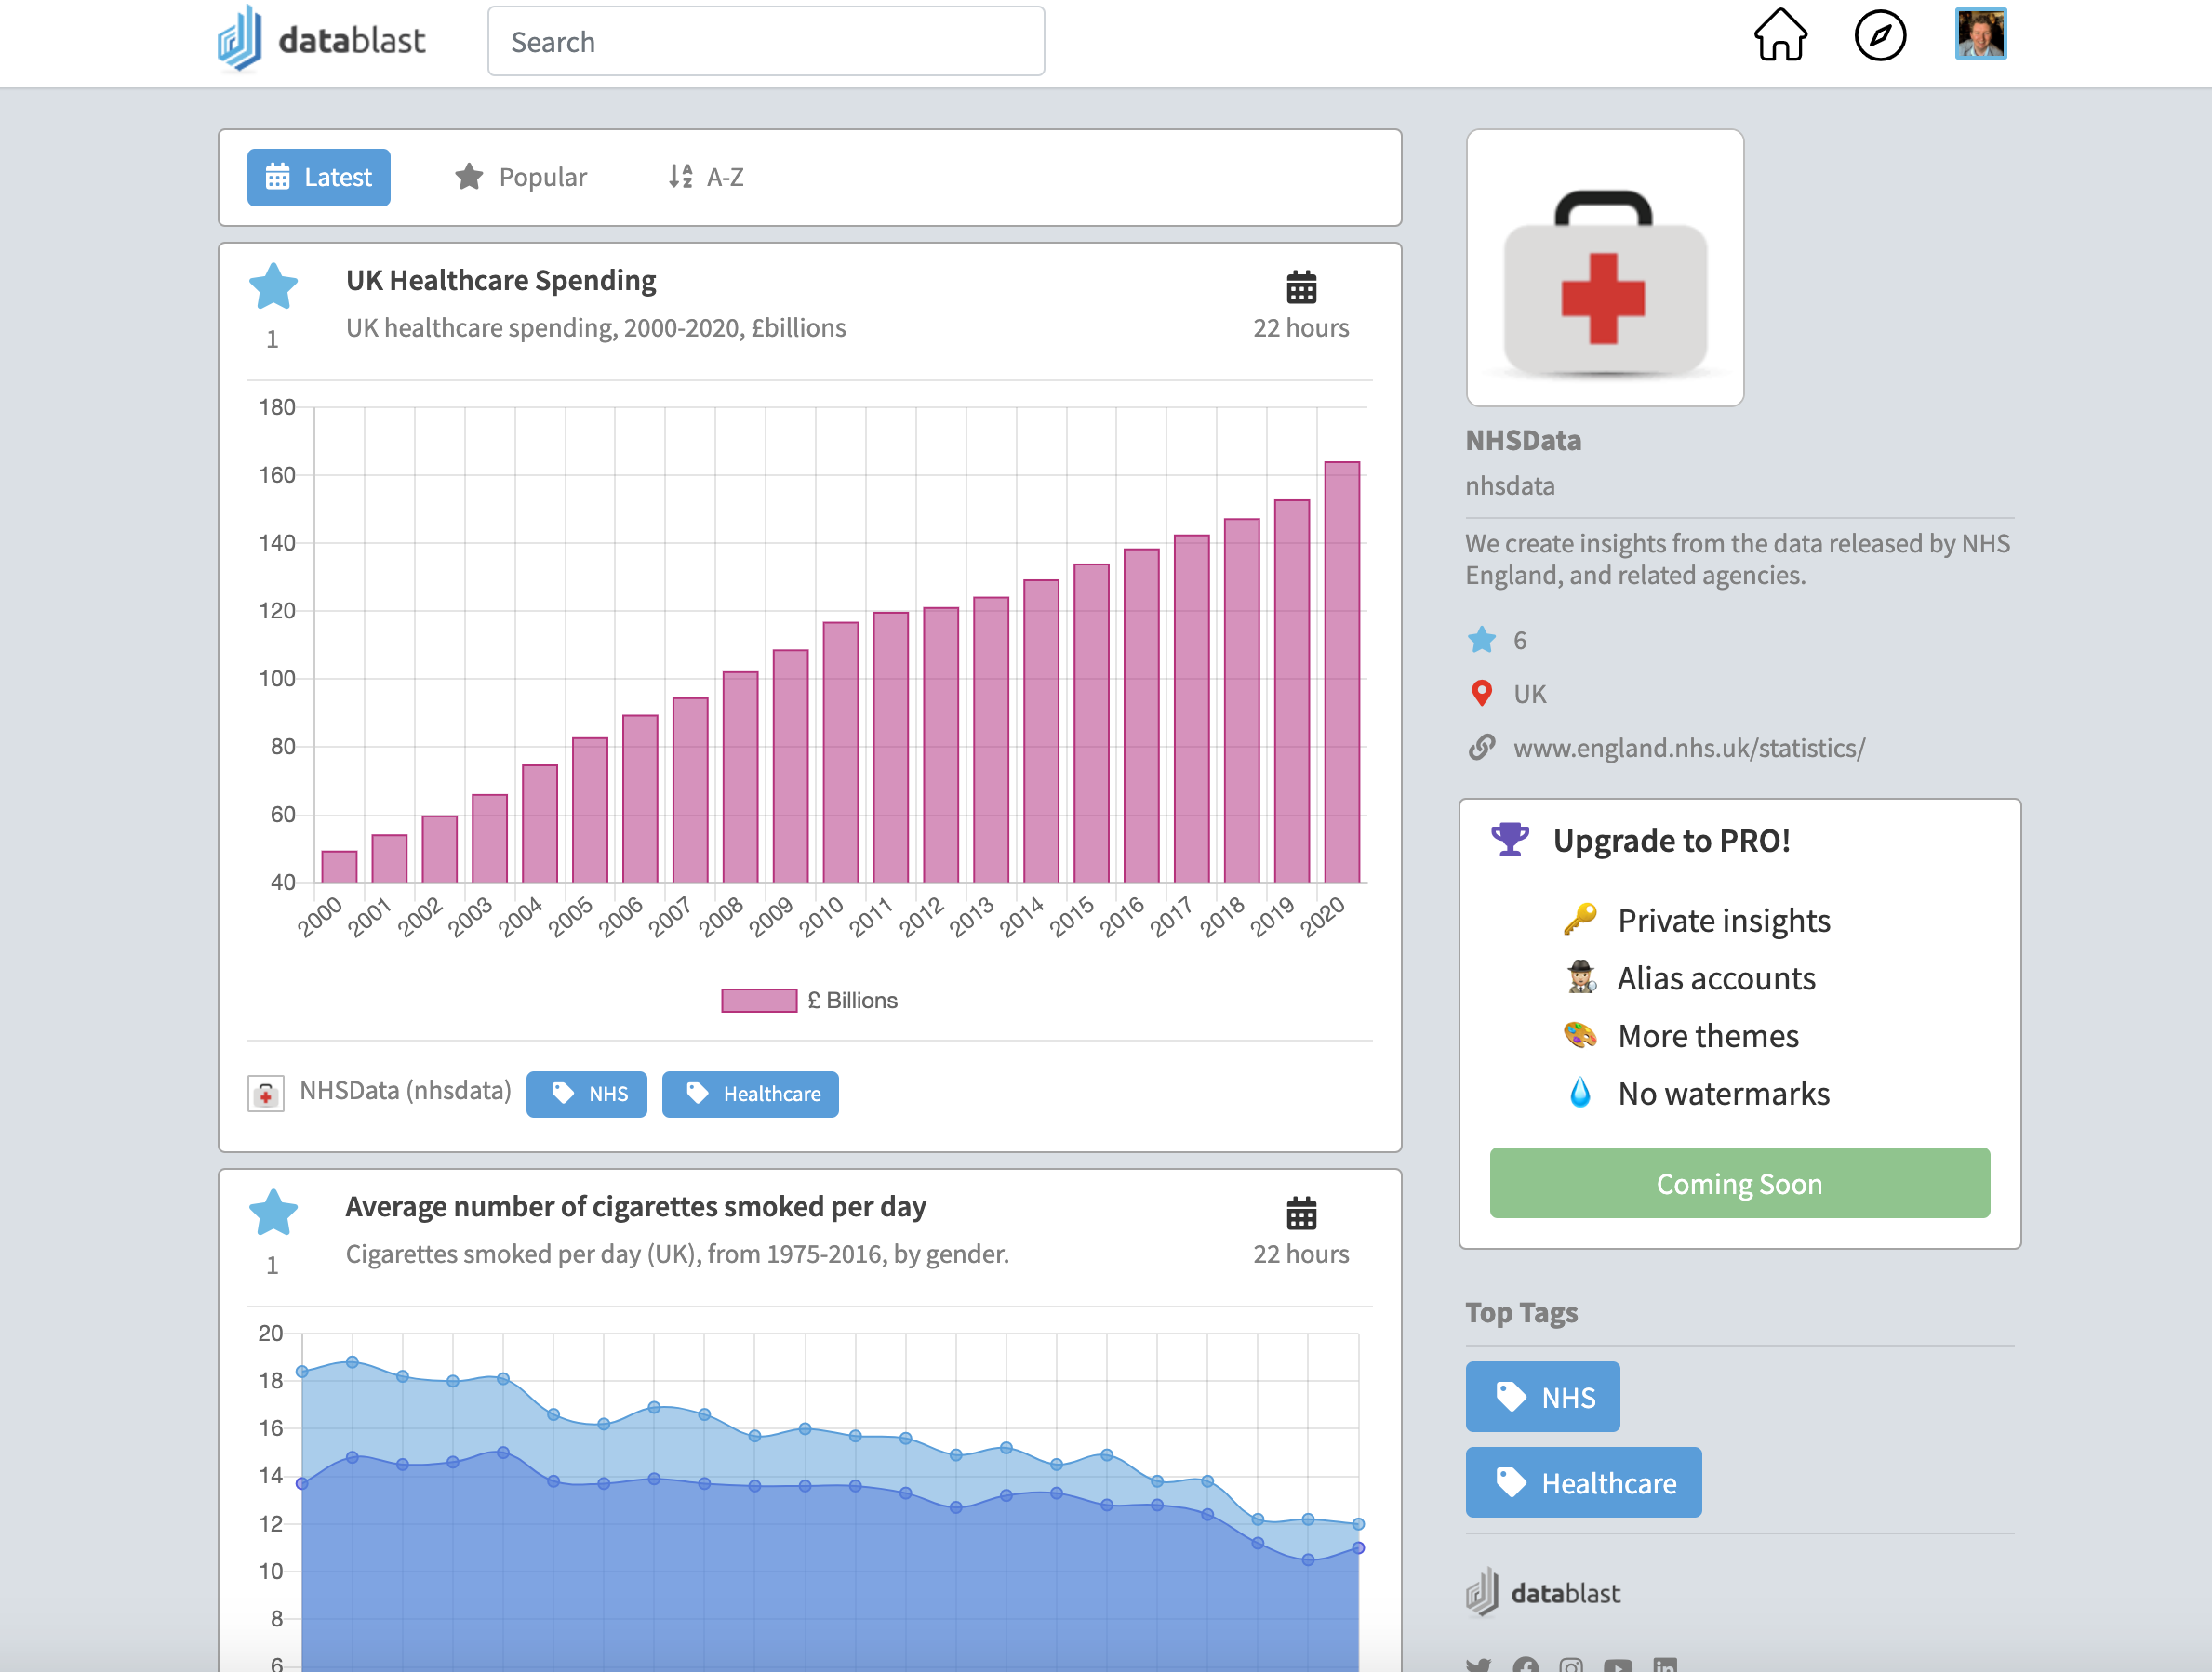2212x1672 pixels.
Task: Open the compass explore icon
Action: tap(1879, 36)
